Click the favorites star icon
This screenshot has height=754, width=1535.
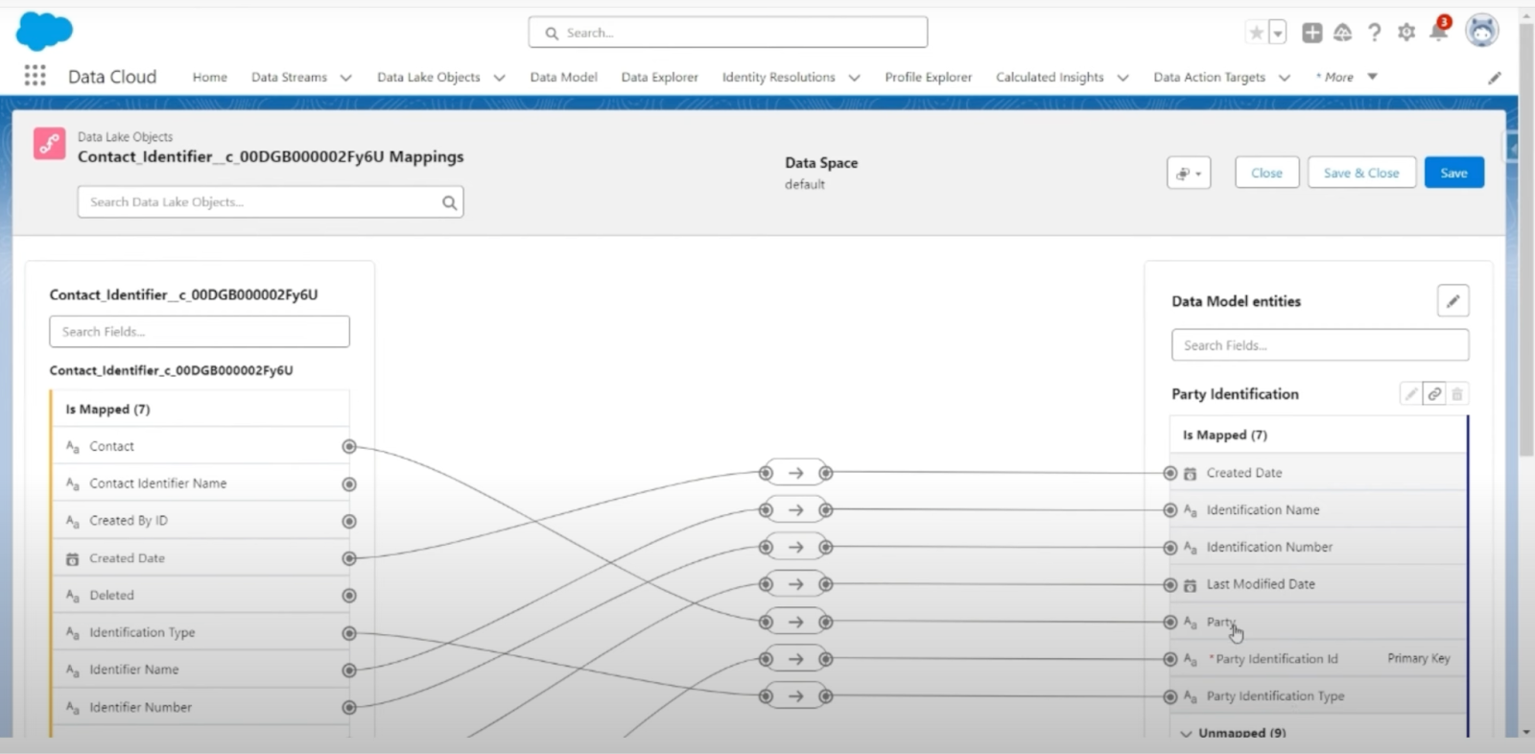point(1256,33)
